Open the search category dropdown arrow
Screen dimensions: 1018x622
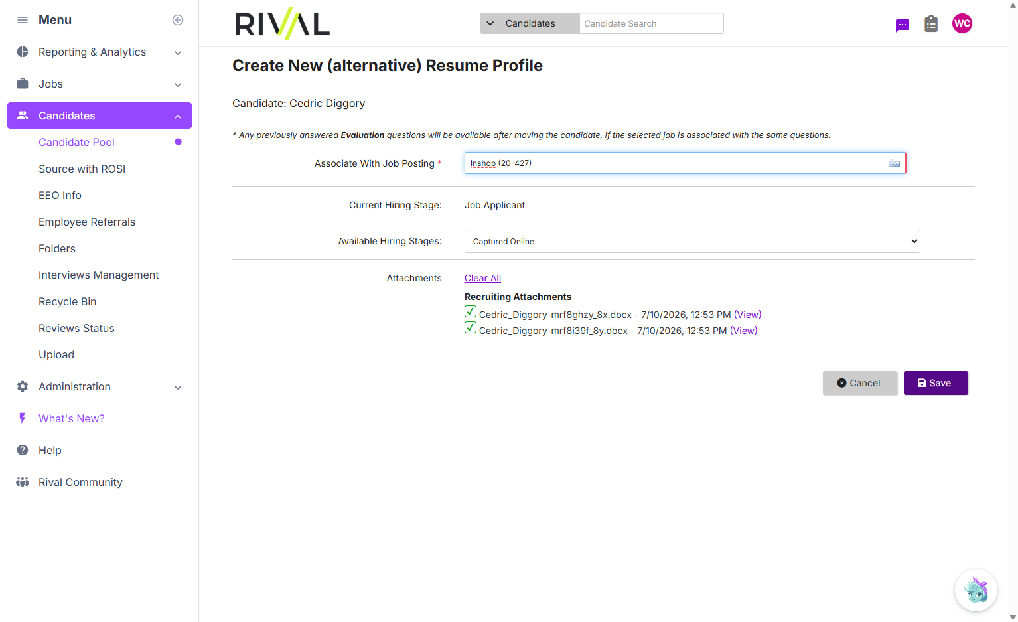tap(490, 23)
